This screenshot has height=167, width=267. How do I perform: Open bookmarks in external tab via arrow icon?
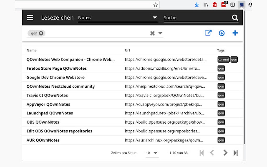[x=208, y=33]
